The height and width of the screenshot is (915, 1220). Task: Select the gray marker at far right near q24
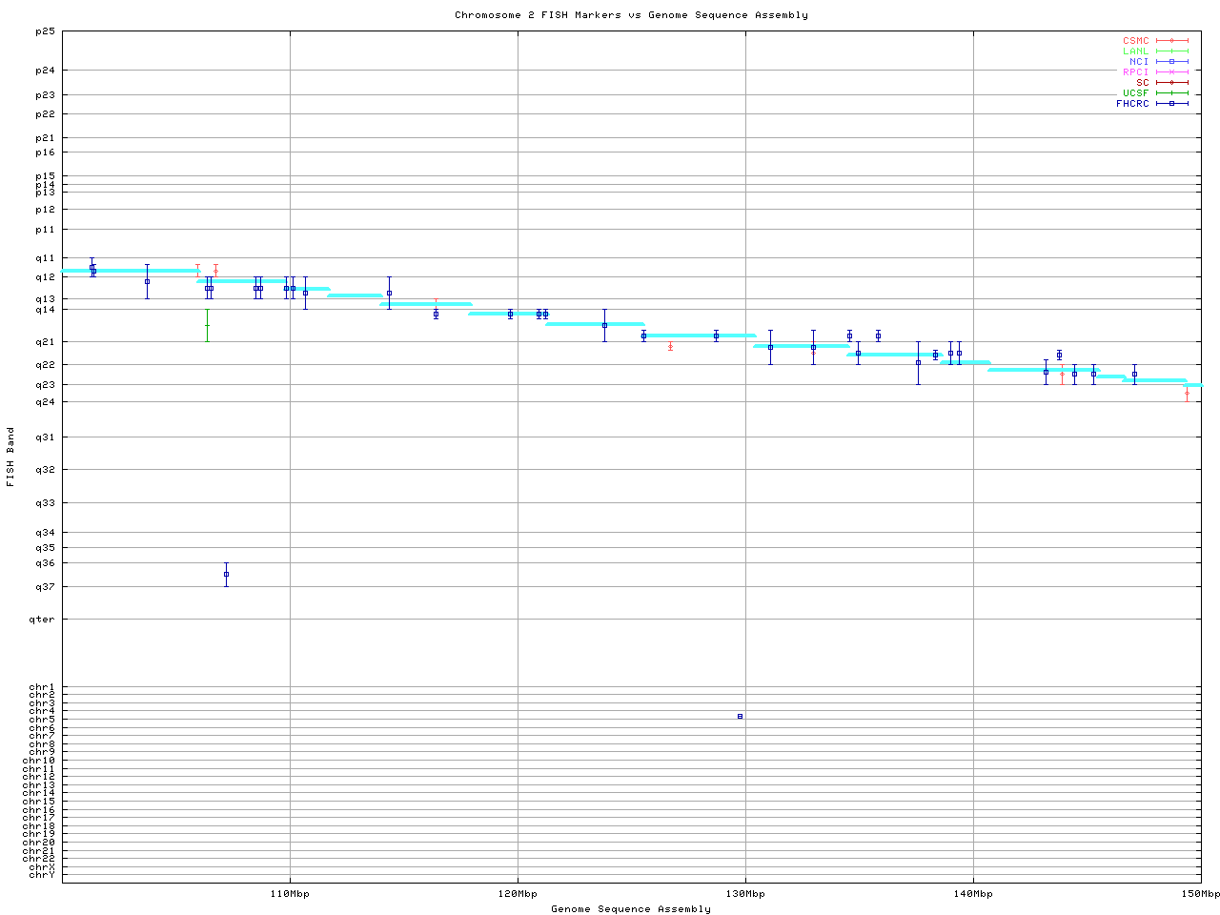[x=1187, y=393]
